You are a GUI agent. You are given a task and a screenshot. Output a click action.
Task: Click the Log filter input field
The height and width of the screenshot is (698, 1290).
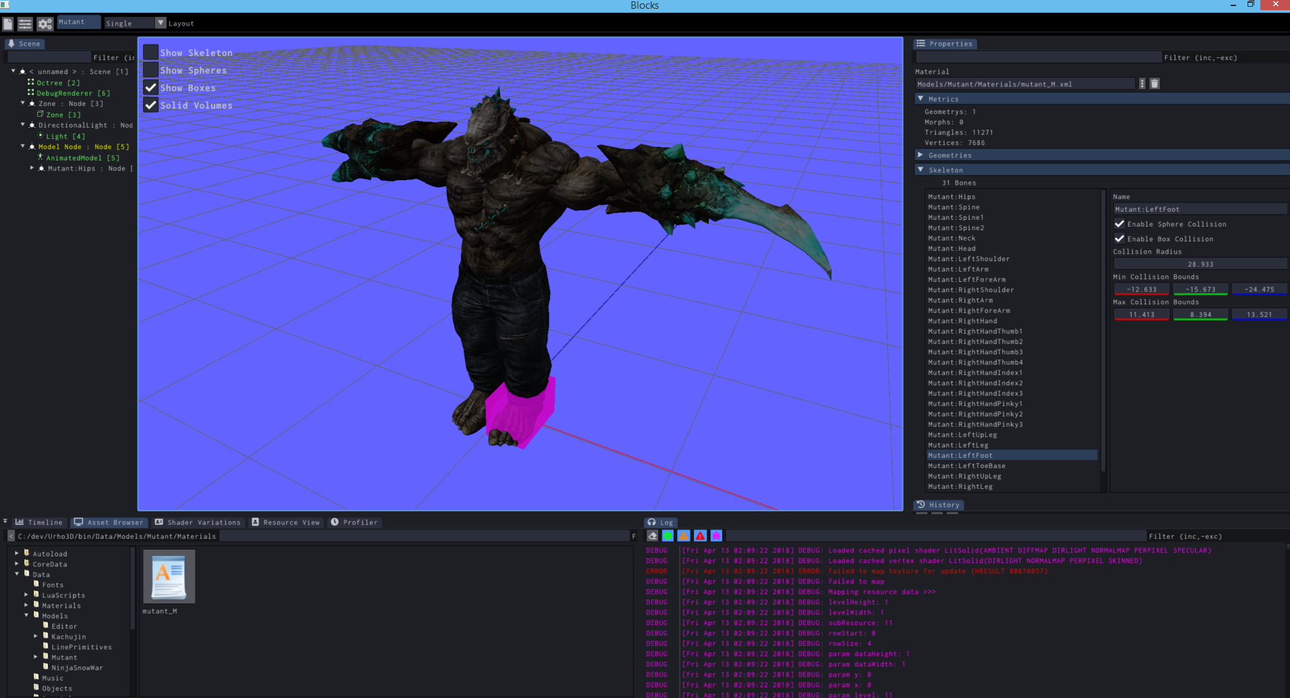936,536
